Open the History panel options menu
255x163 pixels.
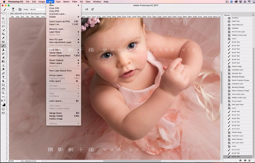tap(253, 15)
